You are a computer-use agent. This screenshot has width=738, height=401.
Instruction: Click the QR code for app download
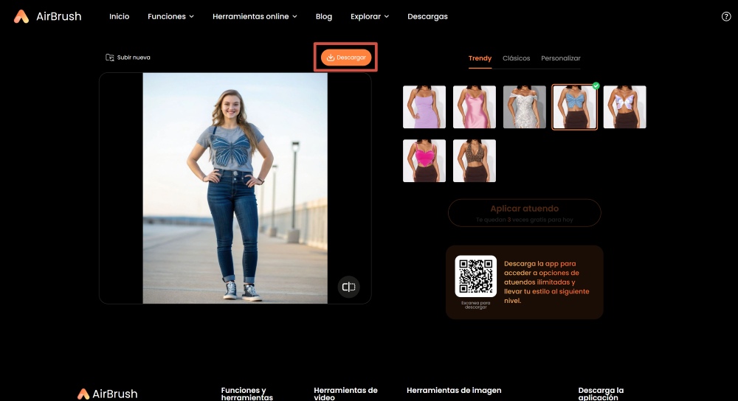pyautogui.click(x=475, y=276)
